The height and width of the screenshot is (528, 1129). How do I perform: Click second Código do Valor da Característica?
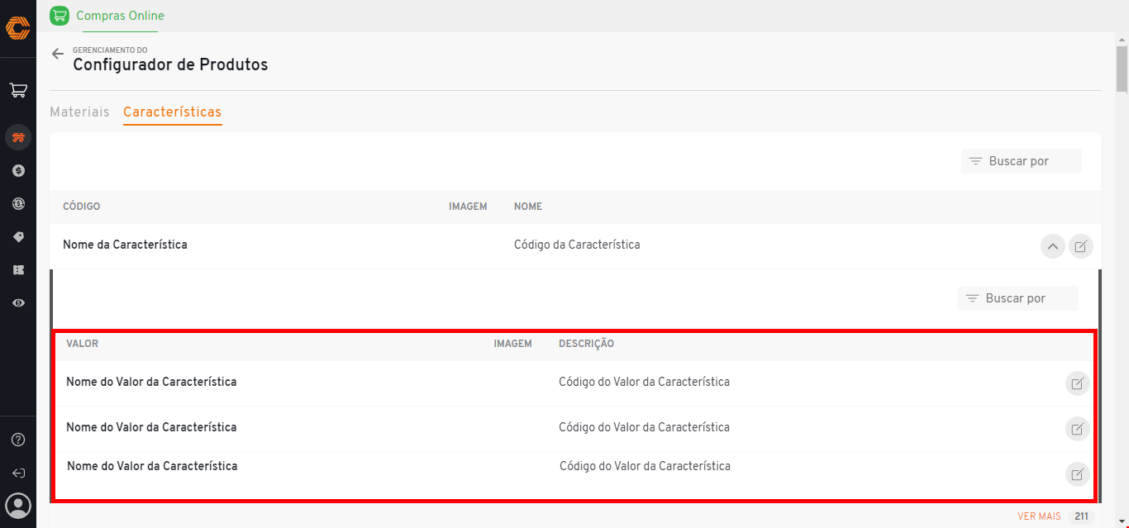pyautogui.click(x=644, y=427)
